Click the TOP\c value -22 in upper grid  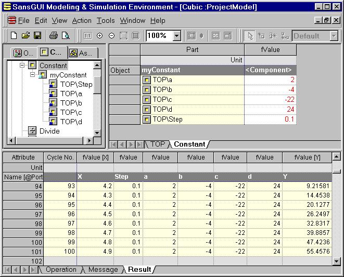pyautogui.click(x=270, y=99)
